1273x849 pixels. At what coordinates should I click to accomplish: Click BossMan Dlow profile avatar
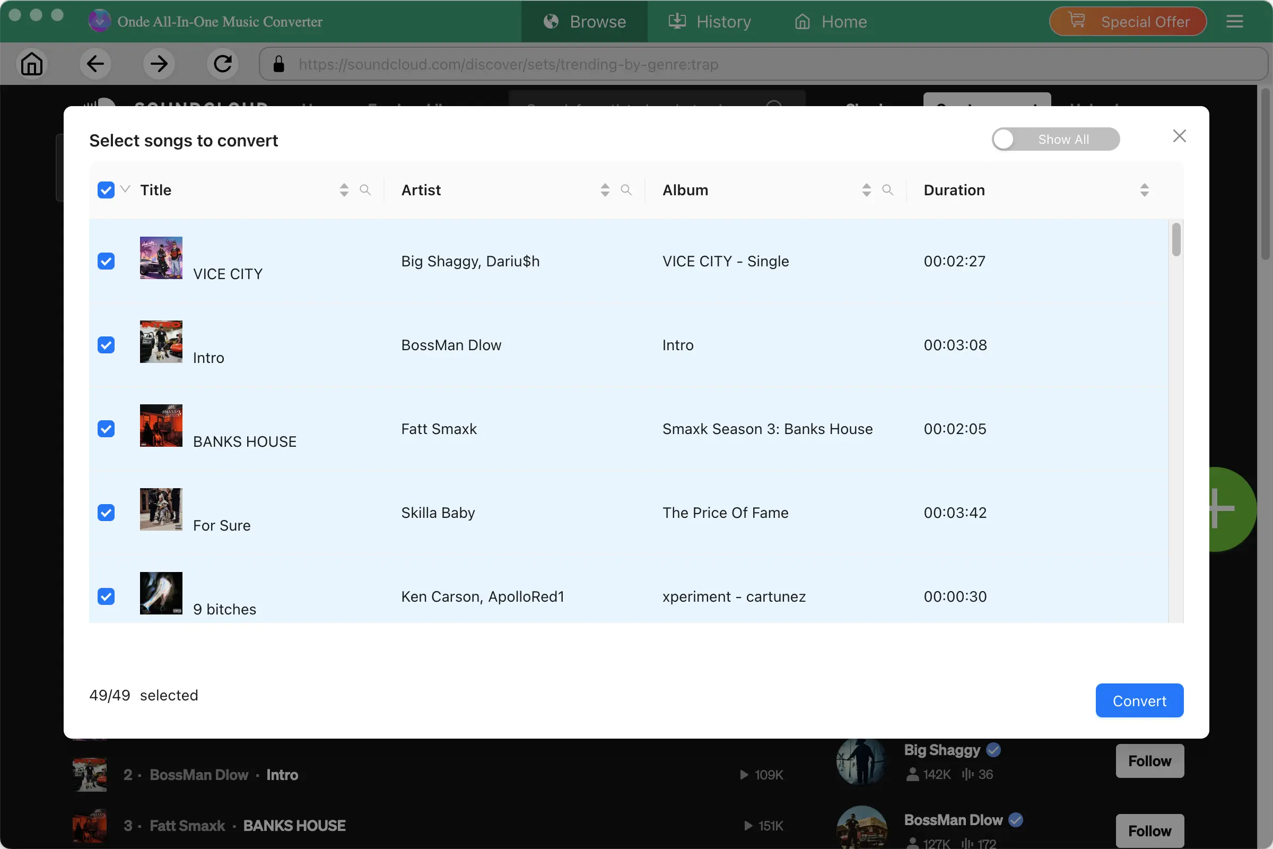[x=861, y=828]
